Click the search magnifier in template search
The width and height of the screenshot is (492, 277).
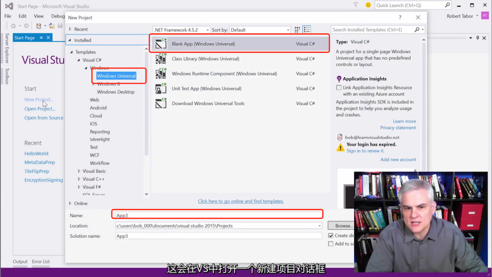click(417, 30)
